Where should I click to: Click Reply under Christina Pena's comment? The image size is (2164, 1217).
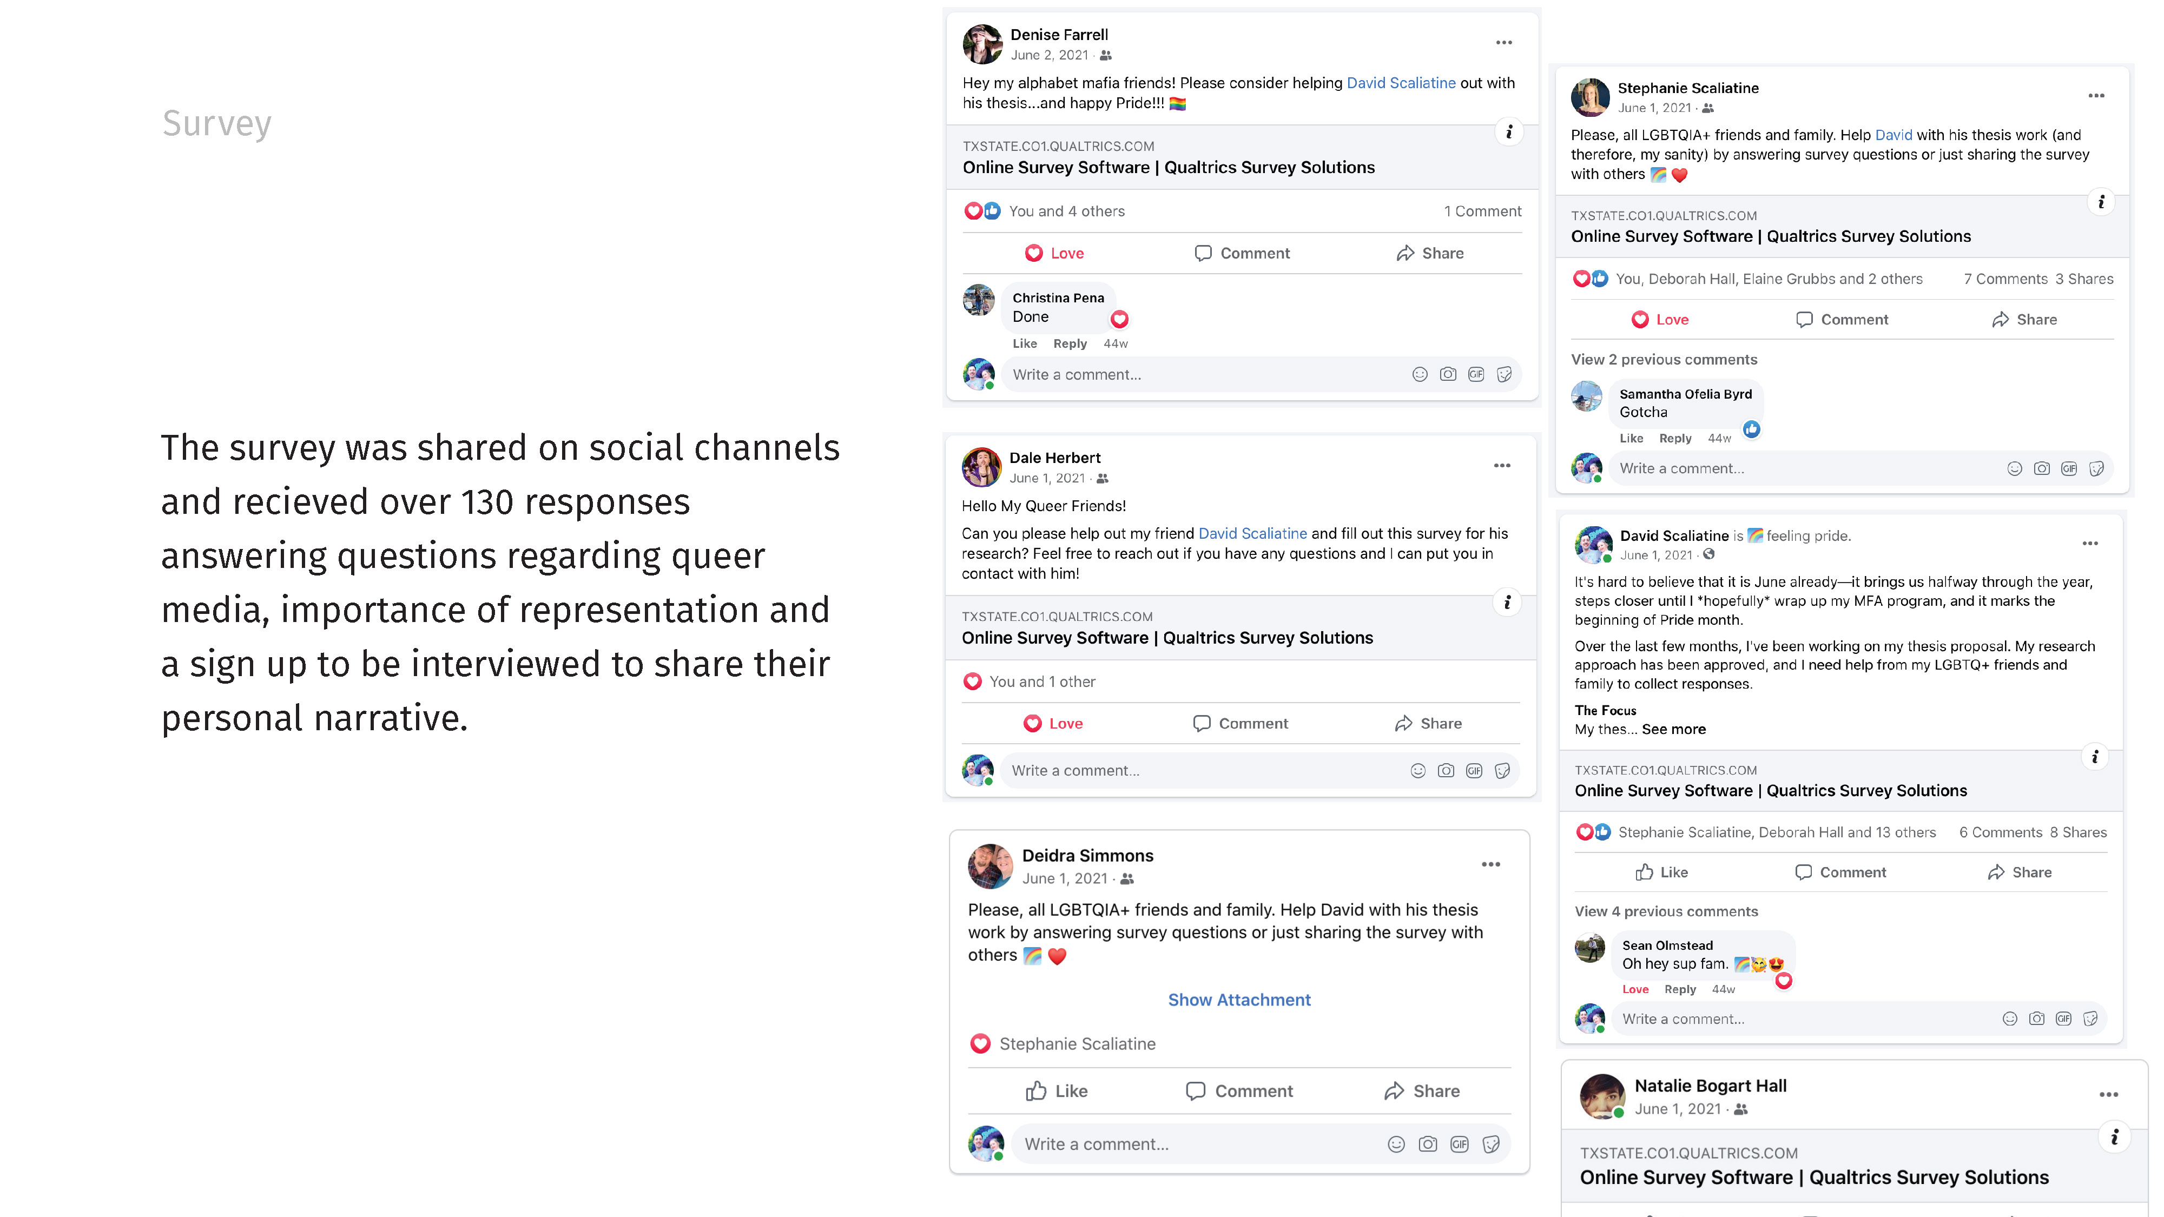tap(1070, 343)
